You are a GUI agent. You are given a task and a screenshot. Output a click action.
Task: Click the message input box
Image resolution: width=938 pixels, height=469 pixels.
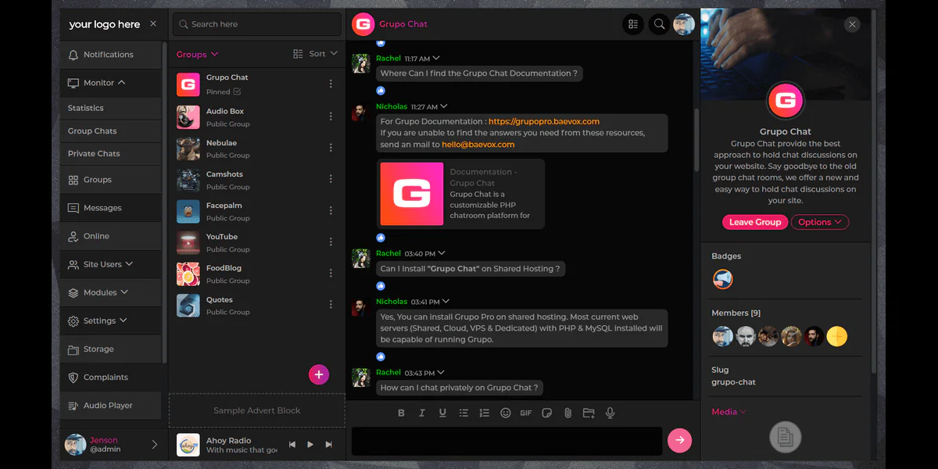tap(507, 441)
